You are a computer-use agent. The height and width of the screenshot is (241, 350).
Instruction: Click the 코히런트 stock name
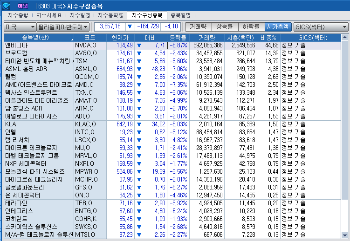[x=16, y=219]
